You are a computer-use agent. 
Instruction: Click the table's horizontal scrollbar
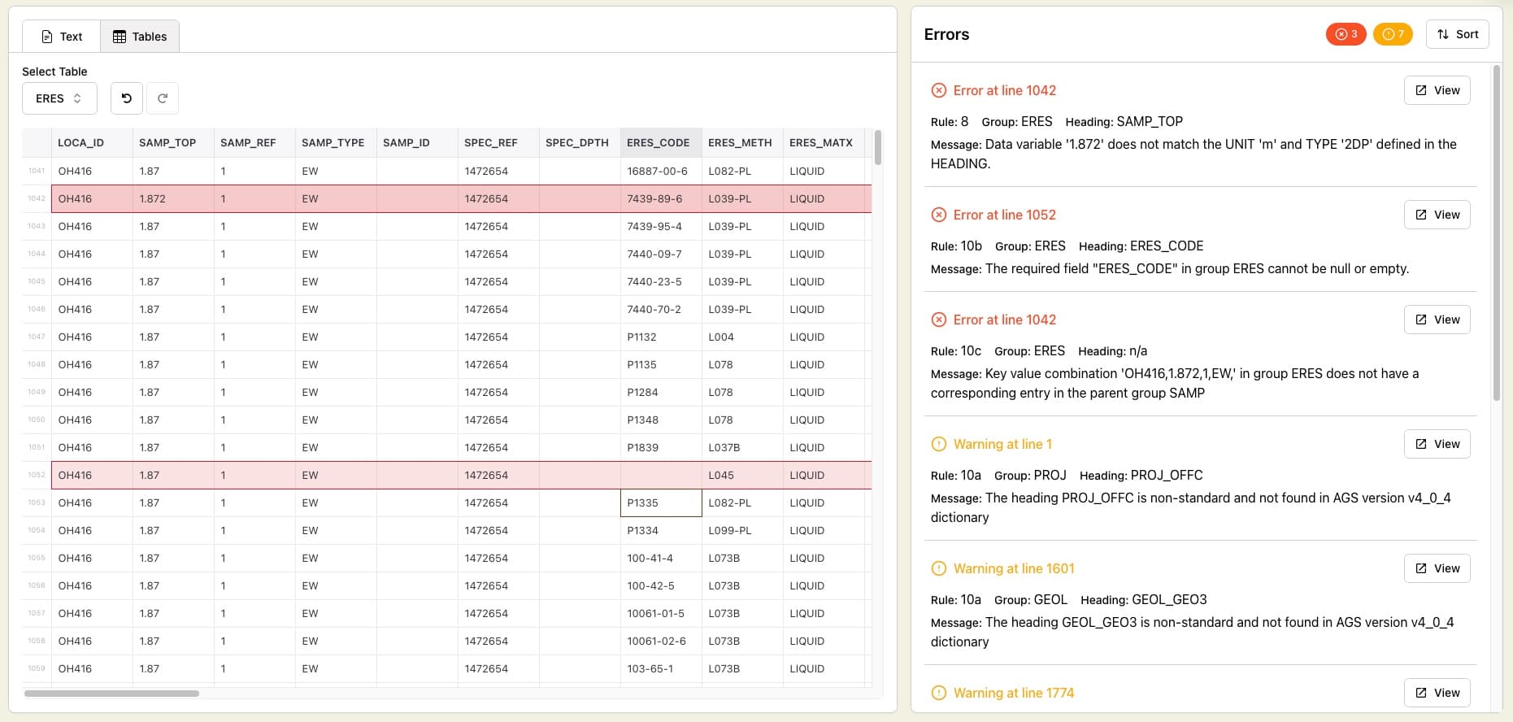(112, 694)
